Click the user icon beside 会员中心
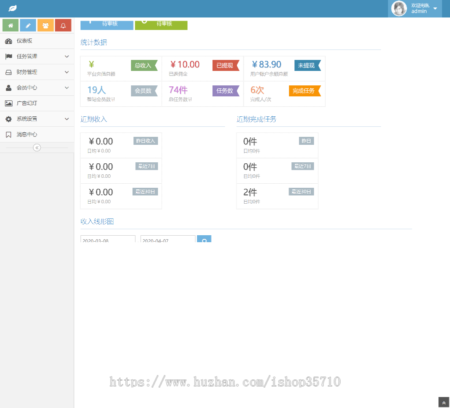This screenshot has height=408, width=450. [x=8, y=88]
